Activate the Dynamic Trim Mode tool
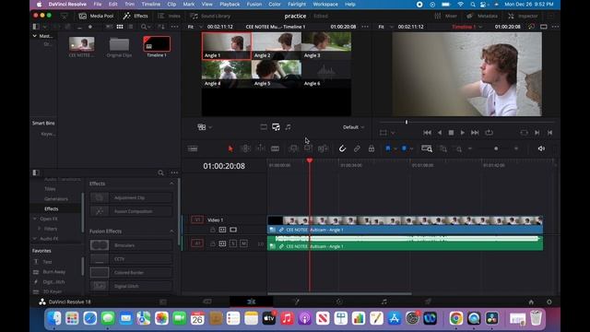 260,148
